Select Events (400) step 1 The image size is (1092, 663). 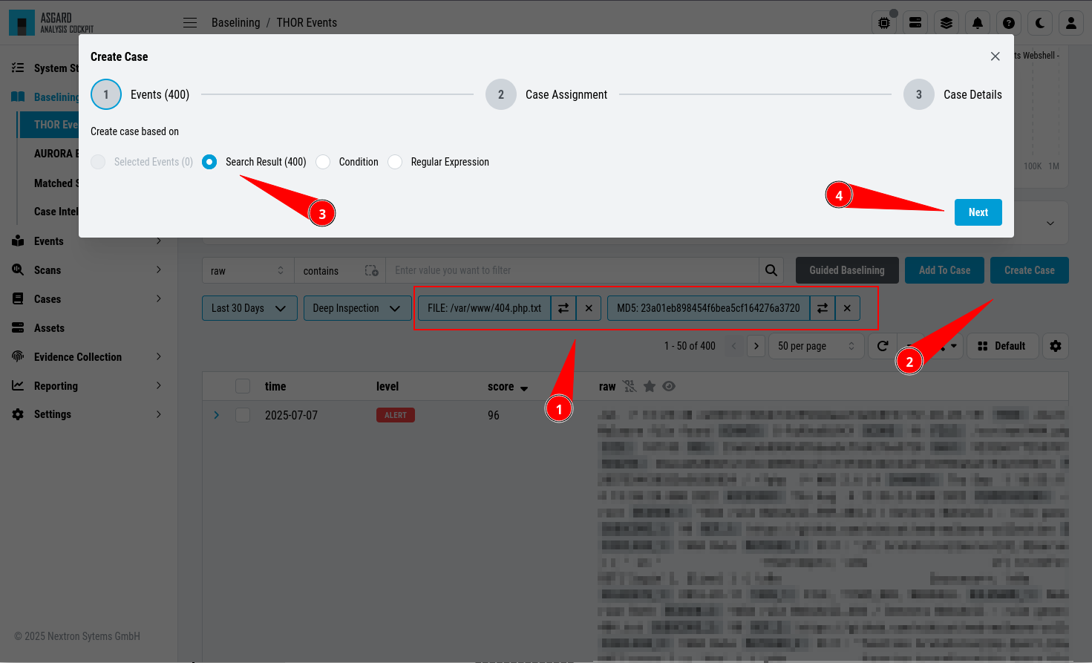[140, 94]
